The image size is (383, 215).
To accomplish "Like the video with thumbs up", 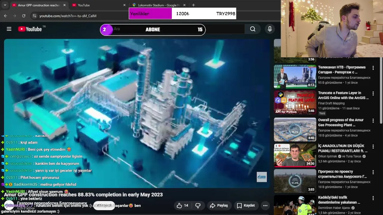I will coord(183,205).
